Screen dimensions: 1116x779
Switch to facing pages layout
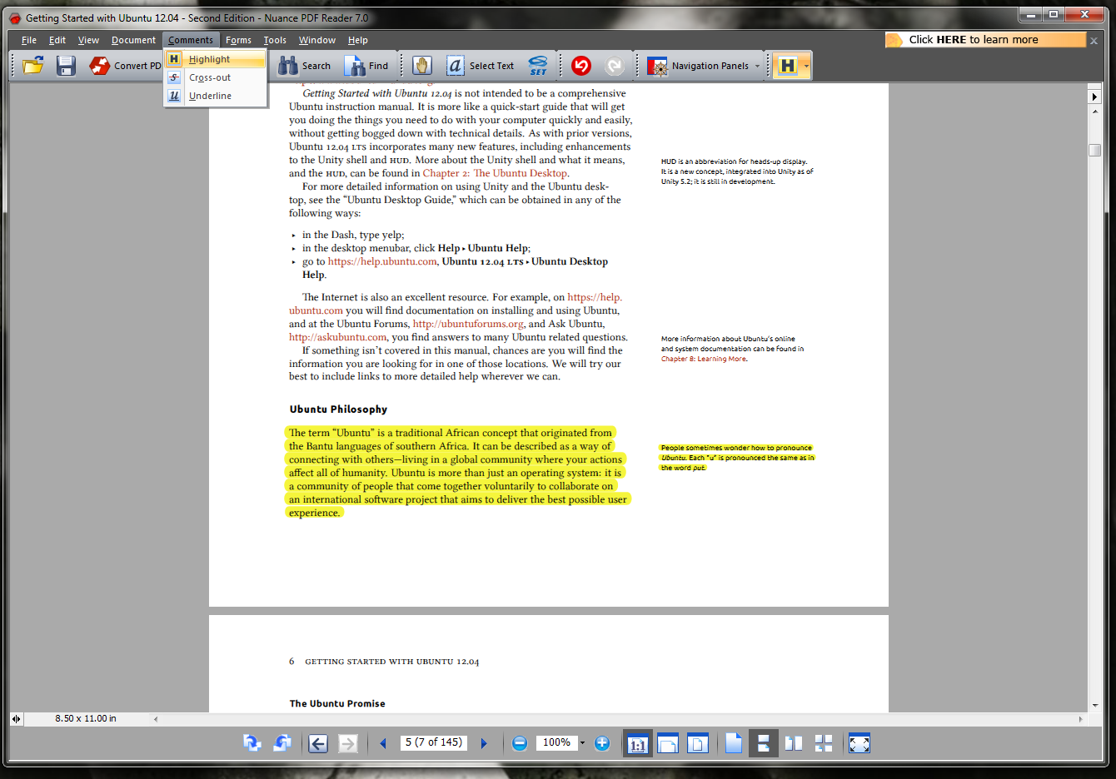[x=794, y=743]
